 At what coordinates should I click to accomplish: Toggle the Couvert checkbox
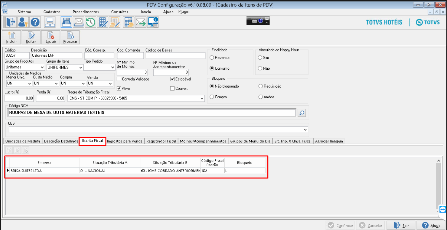tap(172, 88)
